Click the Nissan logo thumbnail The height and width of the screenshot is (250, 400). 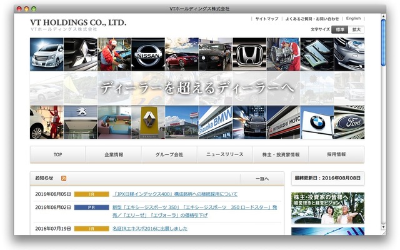pos(148,54)
